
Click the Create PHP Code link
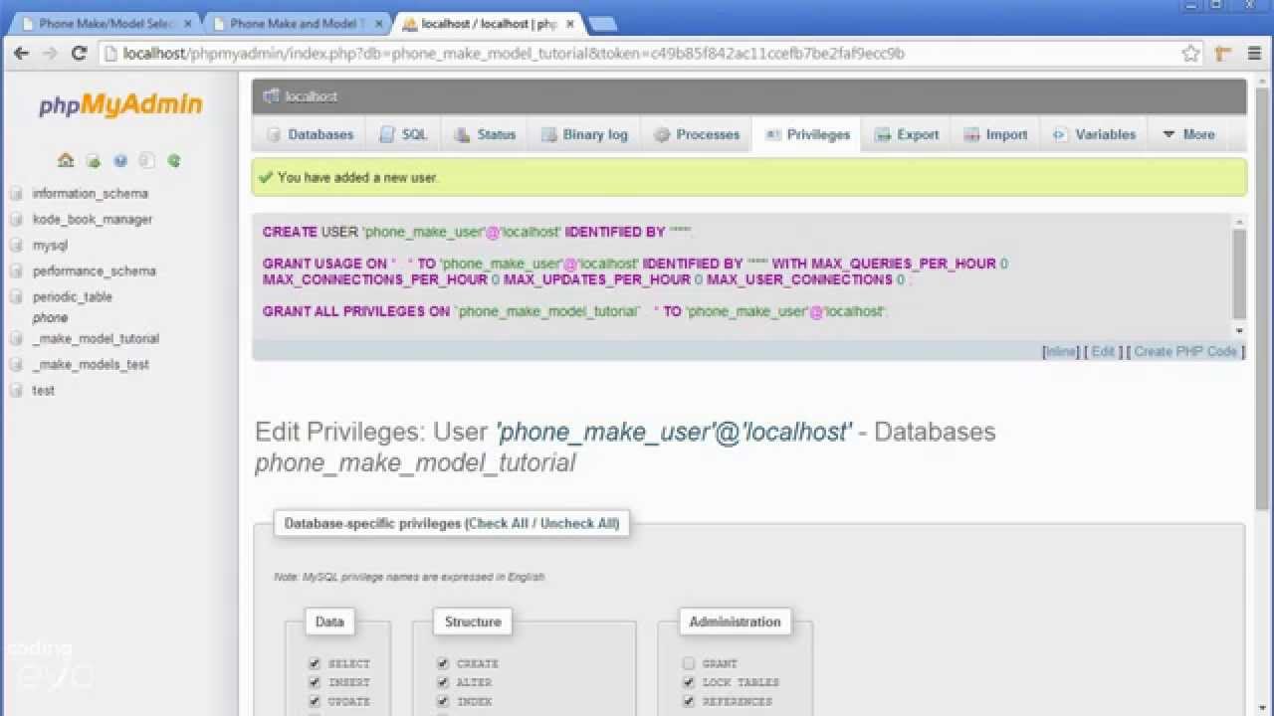point(1185,351)
